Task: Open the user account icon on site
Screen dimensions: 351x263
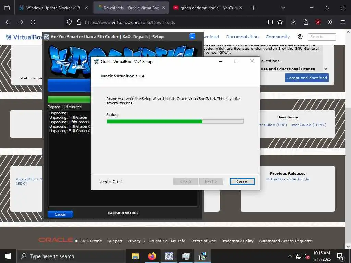Action: pyautogui.click(x=300, y=37)
